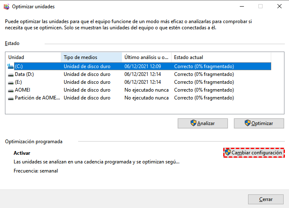Click the AOMEI drive icon
The width and height of the screenshot is (289, 208).
pyautogui.click(x=11, y=90)
